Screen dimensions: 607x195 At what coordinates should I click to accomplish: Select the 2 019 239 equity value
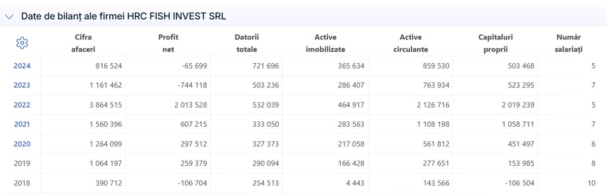pos(517,105)
